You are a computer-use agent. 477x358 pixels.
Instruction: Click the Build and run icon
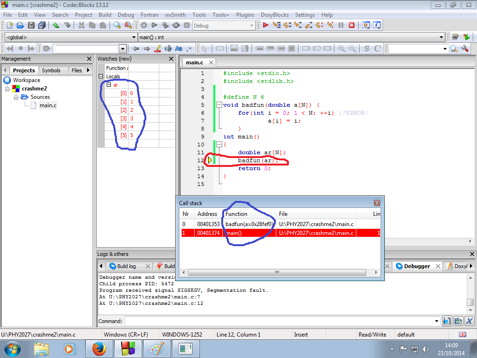(x=165, y=25)
